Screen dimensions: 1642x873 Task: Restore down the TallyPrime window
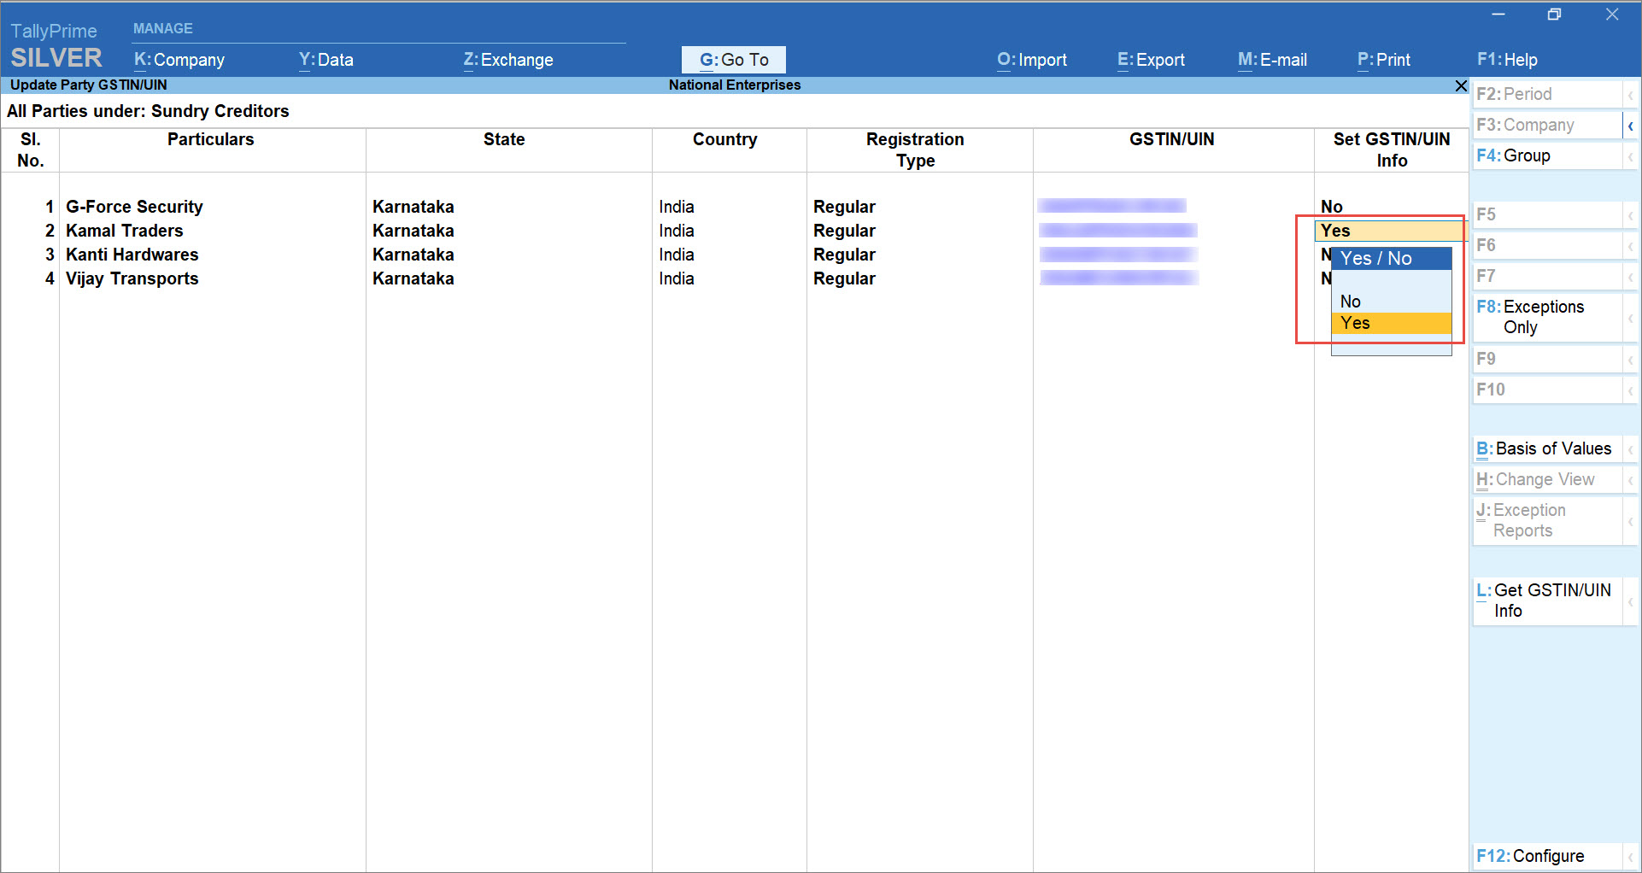1555,15
